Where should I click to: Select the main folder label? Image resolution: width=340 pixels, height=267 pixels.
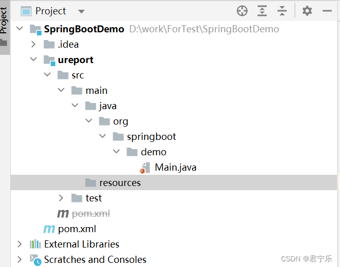click(96, 91)
